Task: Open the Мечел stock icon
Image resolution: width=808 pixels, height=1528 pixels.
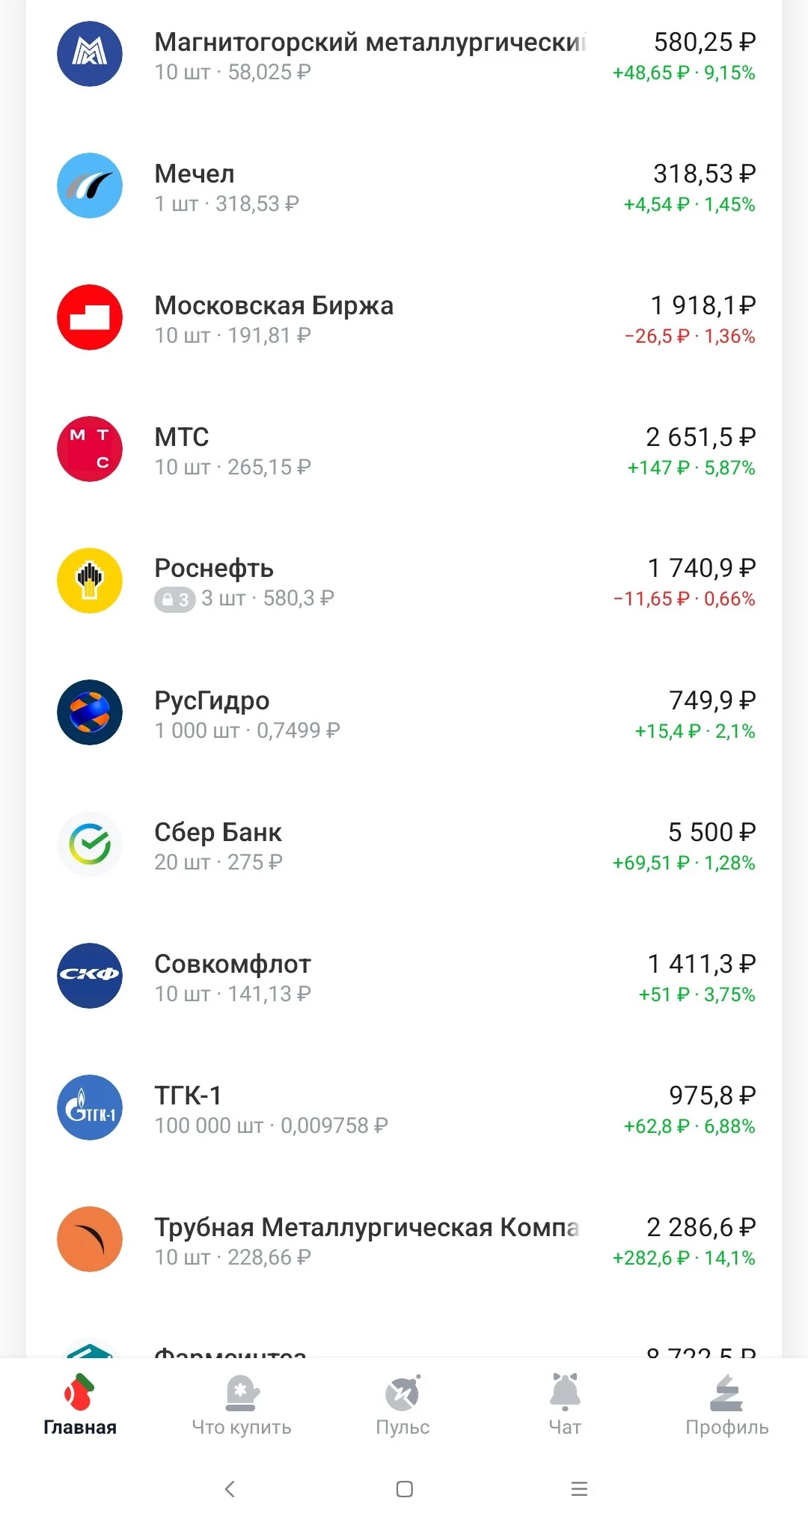Action: tap(90, 186)
